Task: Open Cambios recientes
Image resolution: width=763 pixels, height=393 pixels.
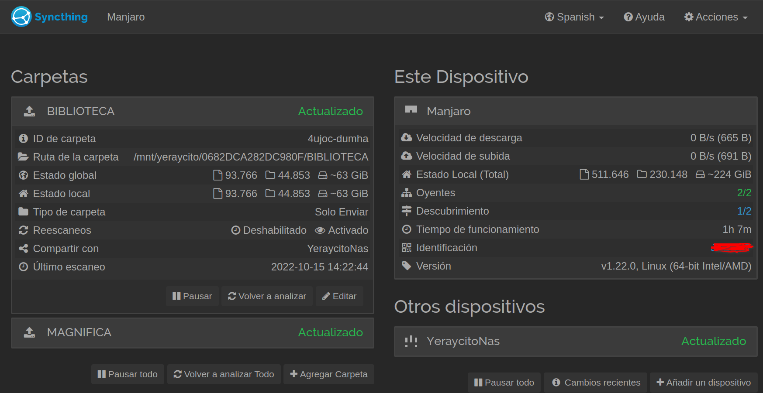Action: coord(596,383)
